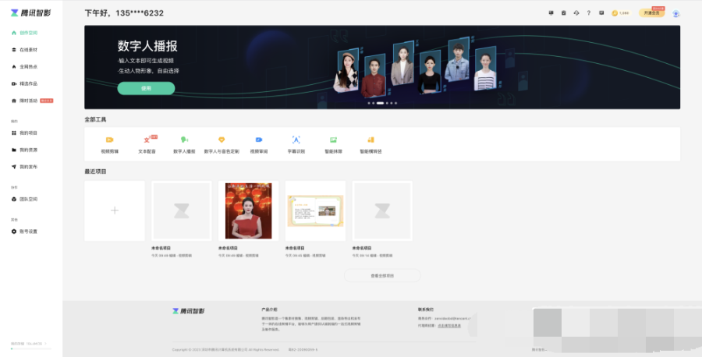Click the 腾讯智影 logo in the sidebar
This screenshot has height=357, width=702.
click(x=30, y=13)
